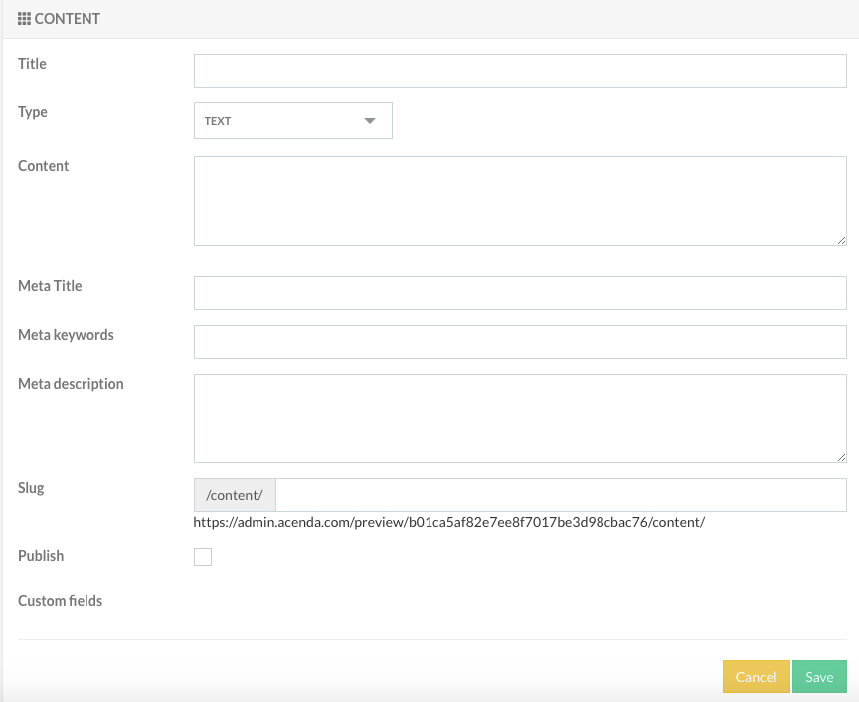This screenshot has width=859, height=702.
Task: Click the Custom fields label
Action: 61,601
